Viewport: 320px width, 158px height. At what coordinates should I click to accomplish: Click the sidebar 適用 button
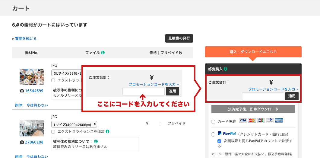(292, 96)
